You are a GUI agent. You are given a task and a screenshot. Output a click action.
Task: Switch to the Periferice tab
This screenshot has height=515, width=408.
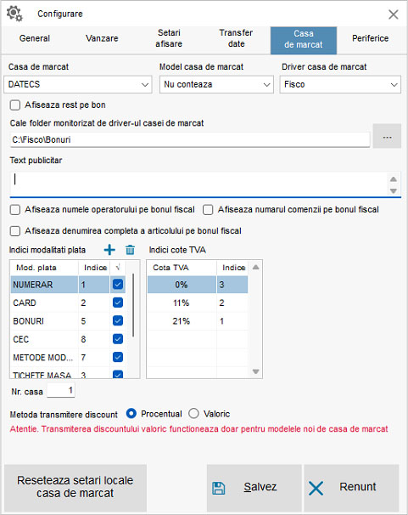coord(371,38)
